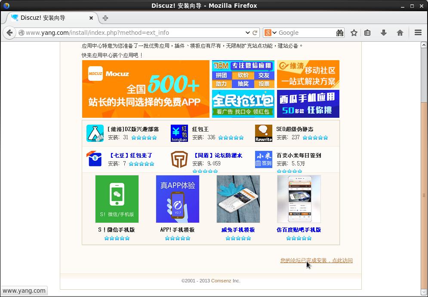Click the 您的论坛已完成安装 link

point(316,260)
